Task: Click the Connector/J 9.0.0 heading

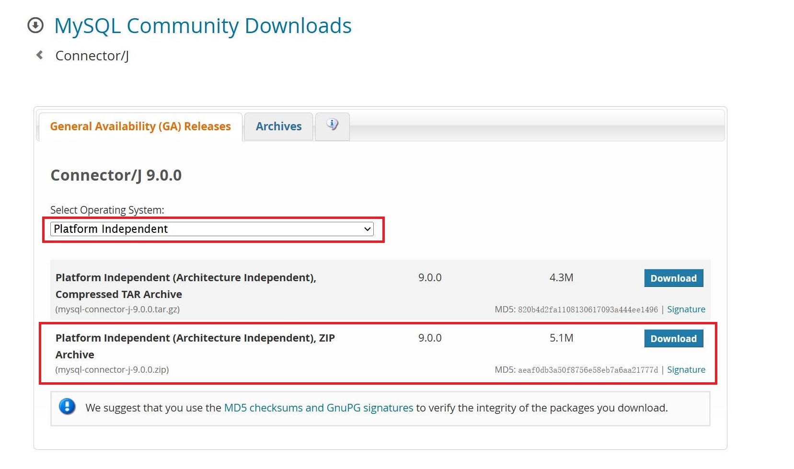Action: point(116,175)
